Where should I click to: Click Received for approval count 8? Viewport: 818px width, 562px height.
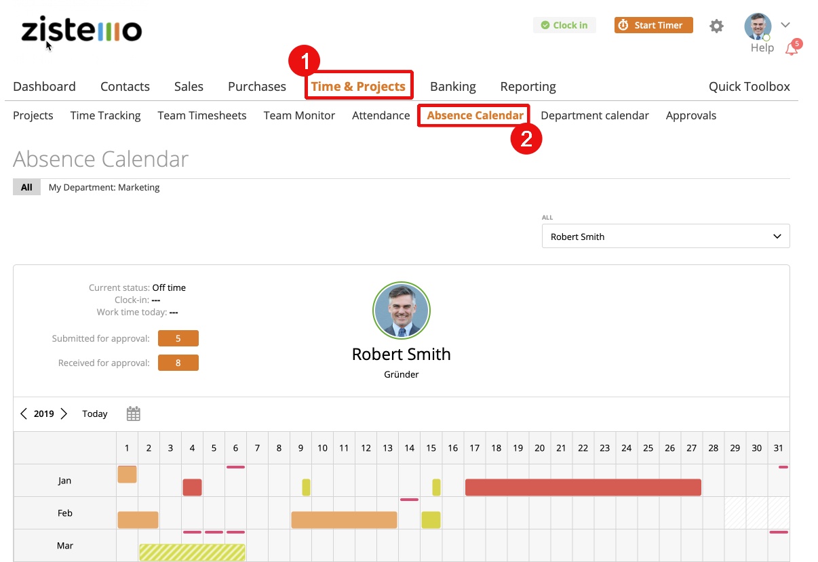point(178,363)
